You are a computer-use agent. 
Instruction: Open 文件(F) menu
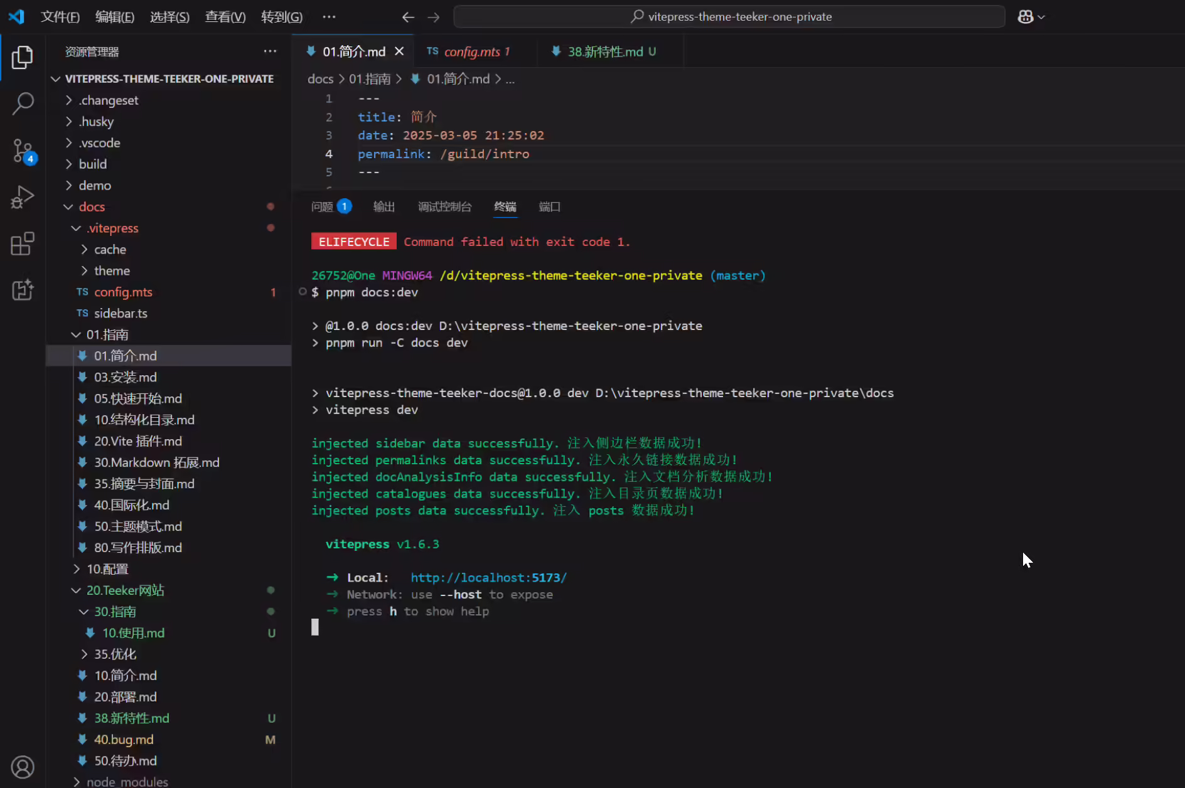60,17
